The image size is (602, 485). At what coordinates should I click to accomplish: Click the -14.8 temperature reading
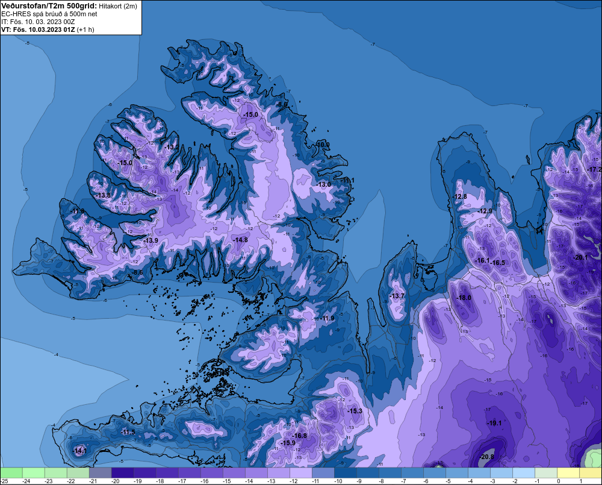(x=240, y=240)
